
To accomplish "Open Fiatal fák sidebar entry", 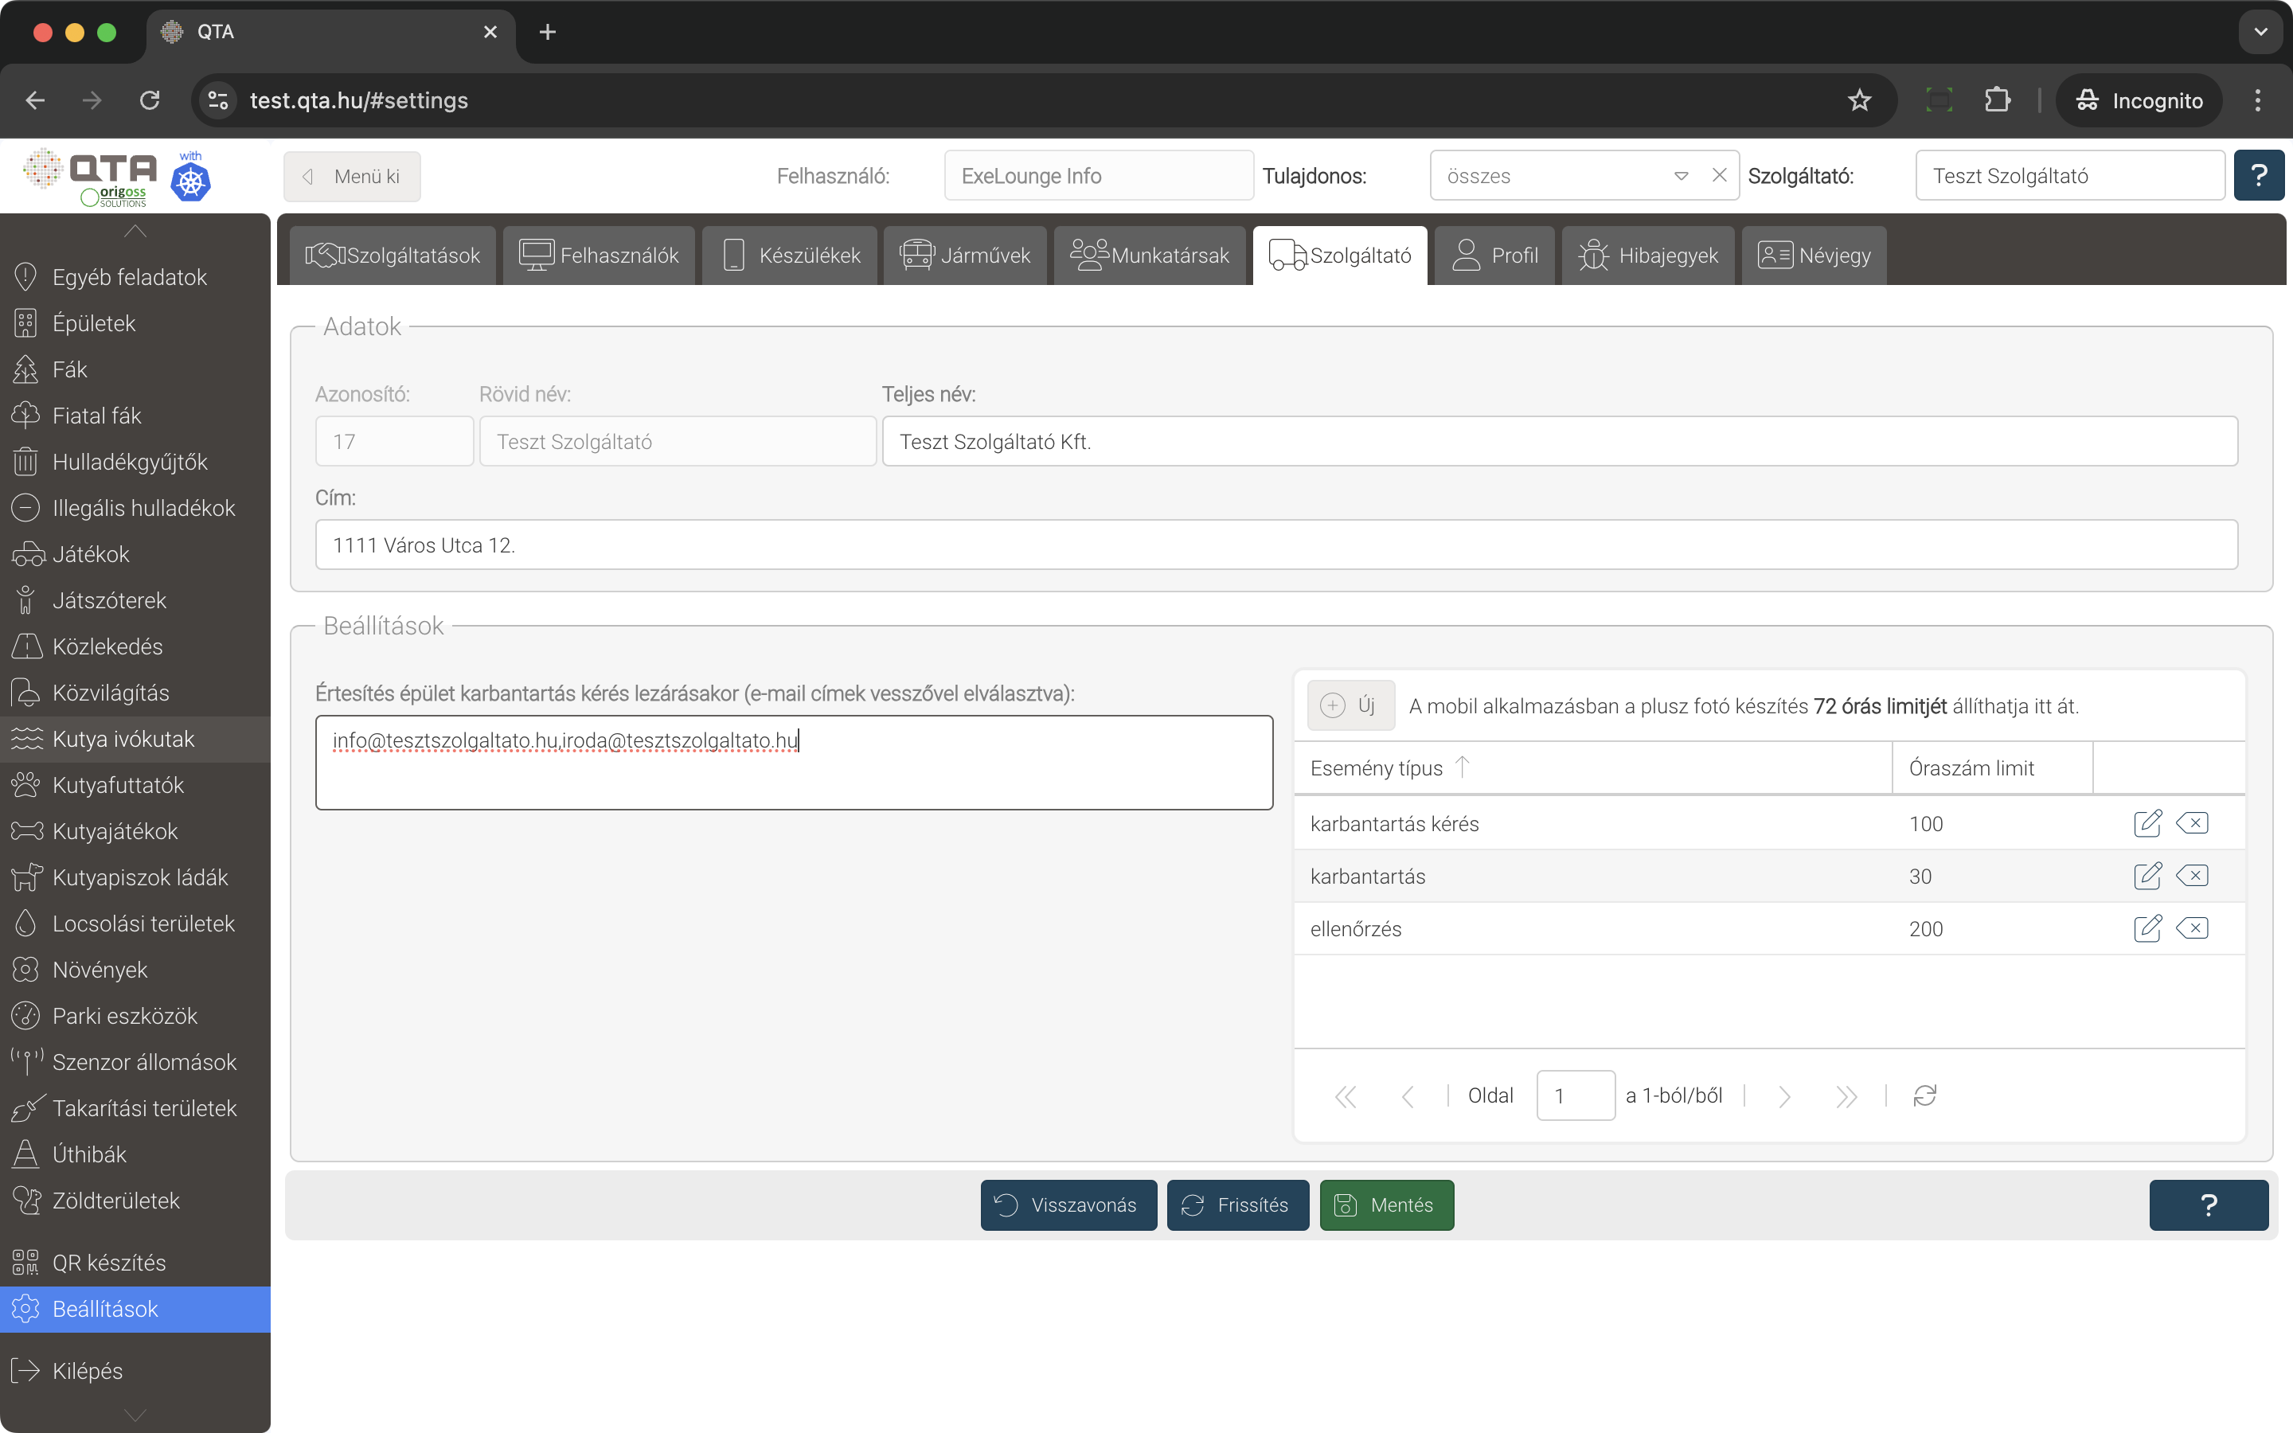I will [x=135, y=415].
